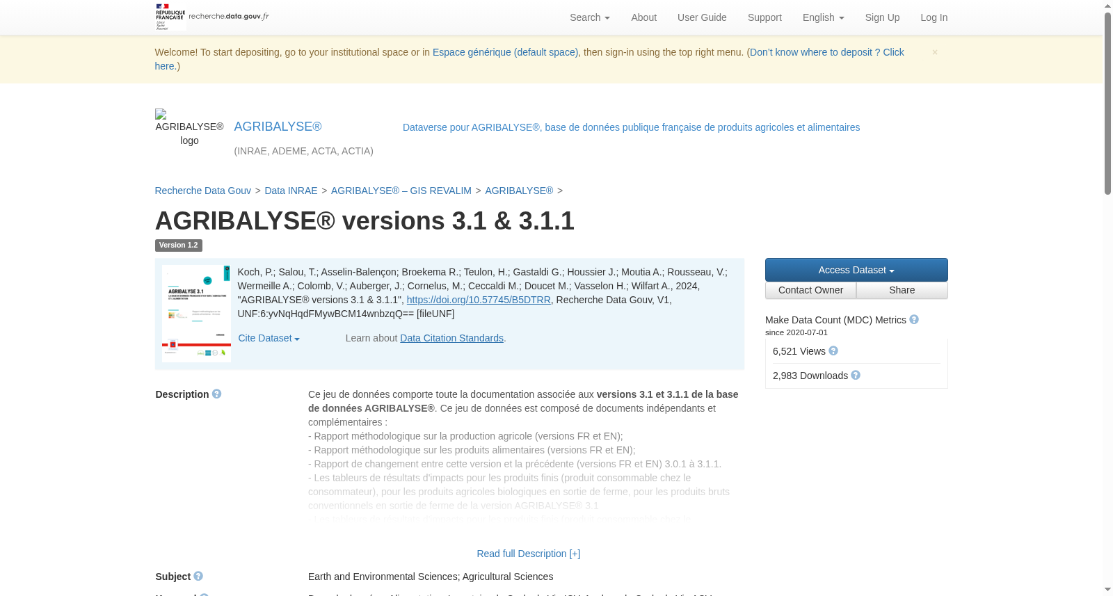Go to the Support page
Viewport: 1113px width, 596px height.
[764, 17]
